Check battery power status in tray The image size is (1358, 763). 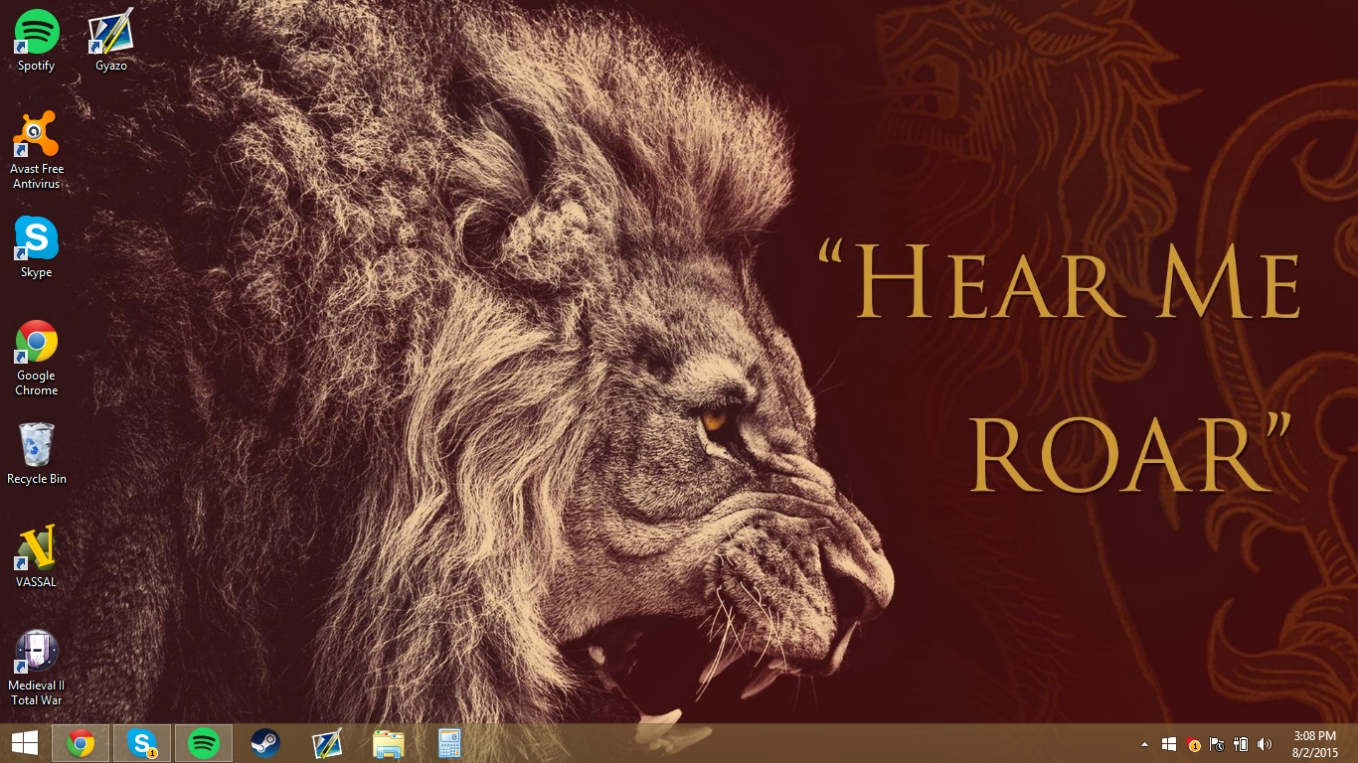tap(1241, 744)
